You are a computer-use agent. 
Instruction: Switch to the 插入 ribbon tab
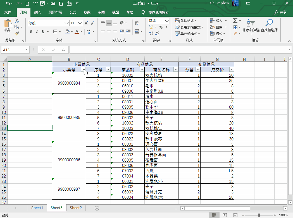pyautogui.click(x=37, y=12)
